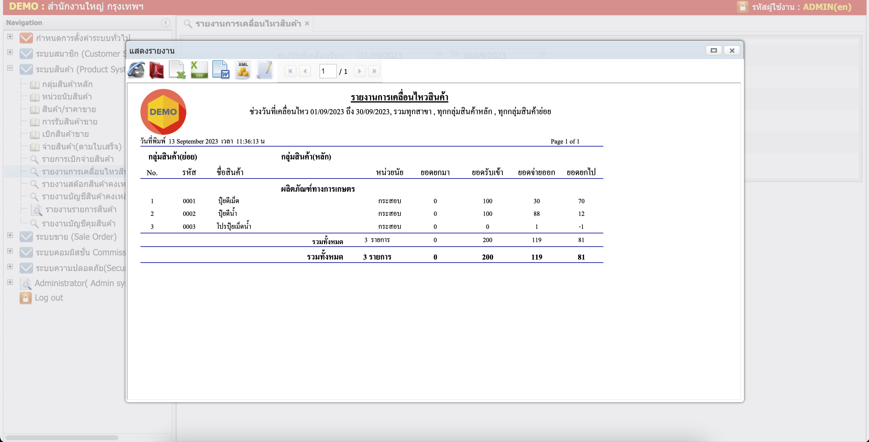Viewport: 869px width, 442px height.
Task: Open กลุ่มสินค้าหลัก in the navigation tree
Action: 67,84
